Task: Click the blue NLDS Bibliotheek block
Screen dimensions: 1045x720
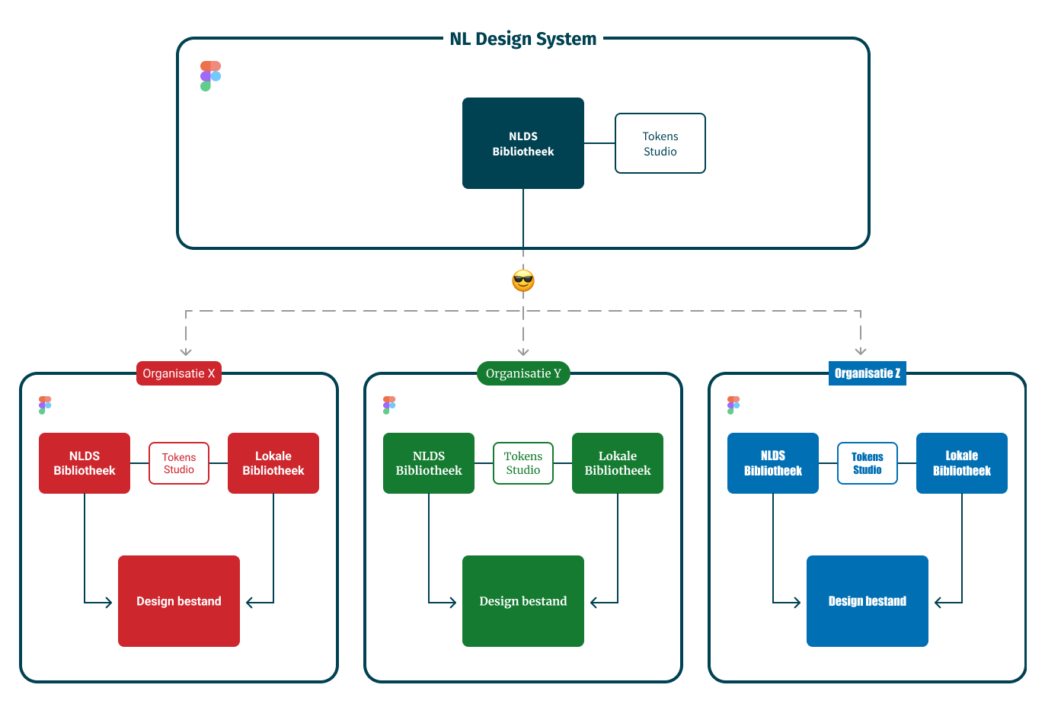Action: tap(773, 463)
